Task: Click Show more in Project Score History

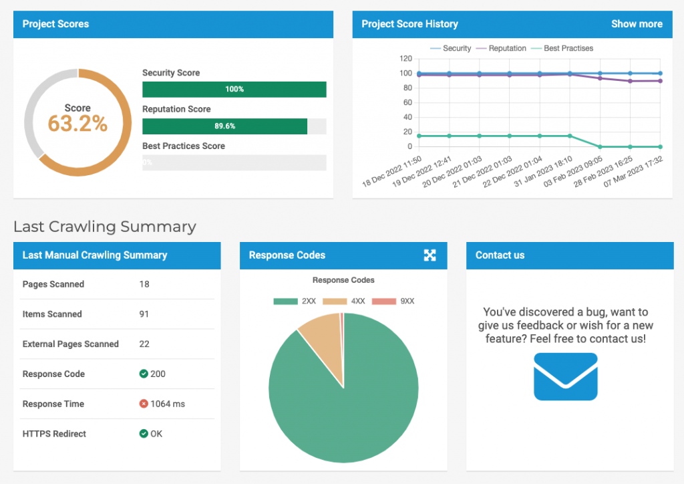Action: pos(637,24)
